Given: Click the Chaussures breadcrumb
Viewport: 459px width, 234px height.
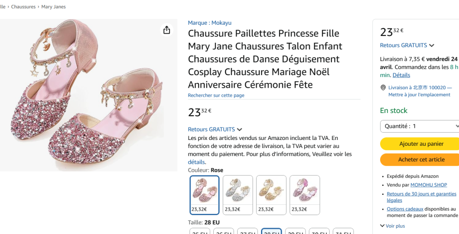Looking at the screenshot, I should (23, 7).
